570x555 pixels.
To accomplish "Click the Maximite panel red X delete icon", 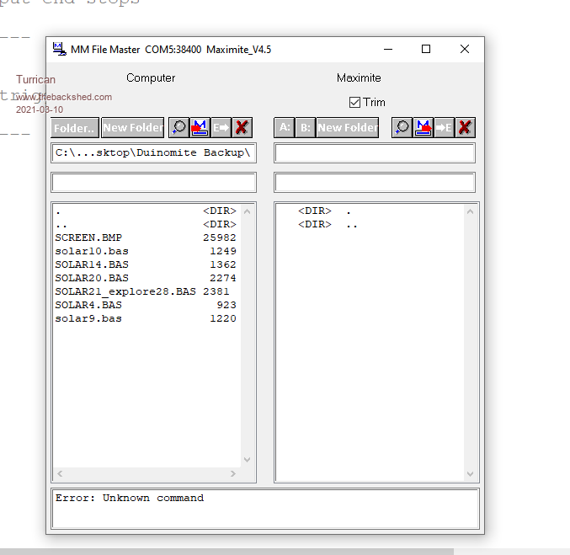I will 465,127.
